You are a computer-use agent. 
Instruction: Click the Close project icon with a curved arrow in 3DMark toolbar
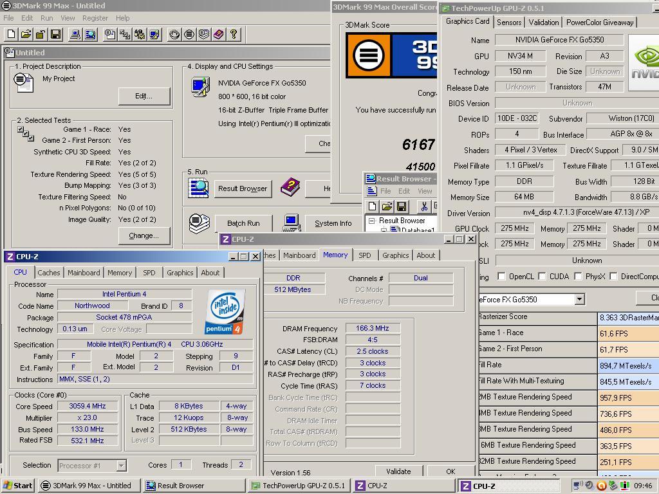[41, 35]
